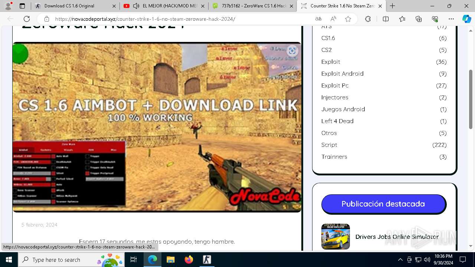Screen dimensions: 475x267
Task: View site information lock icon
Action: pyautogui.click(x=47, y=19)
